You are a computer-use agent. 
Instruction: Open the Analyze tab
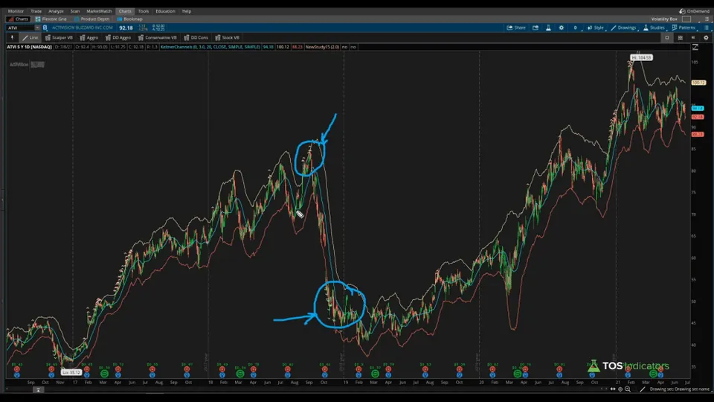click(x=56, y=11)
